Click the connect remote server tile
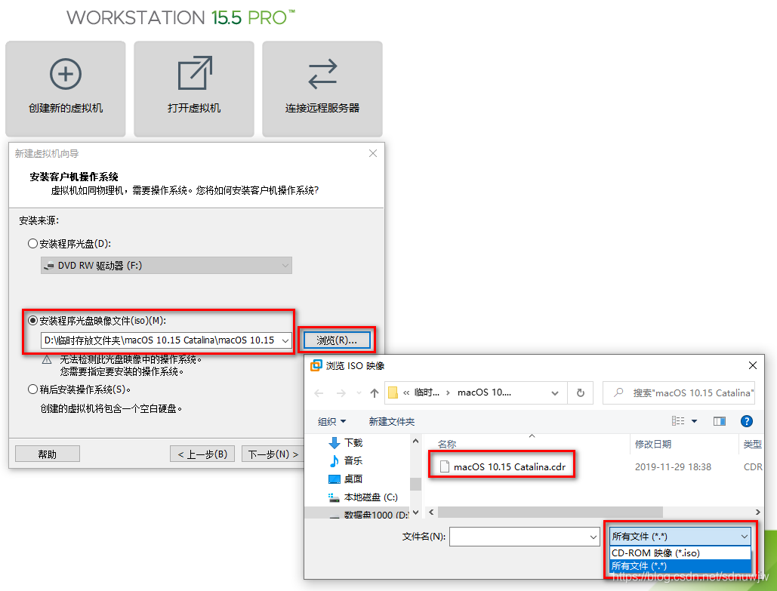777x591 pixels. coord(322,88)
